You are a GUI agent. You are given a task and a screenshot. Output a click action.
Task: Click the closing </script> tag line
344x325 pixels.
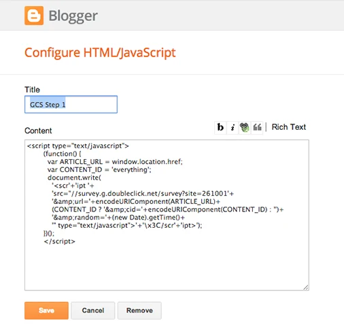click(x=59, y=241)
